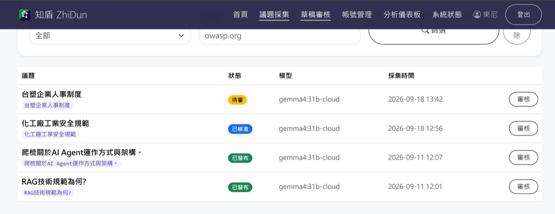555x214 pixels.
Task: Click the 採集時間 column header
Action: click(x=401, y=75)
